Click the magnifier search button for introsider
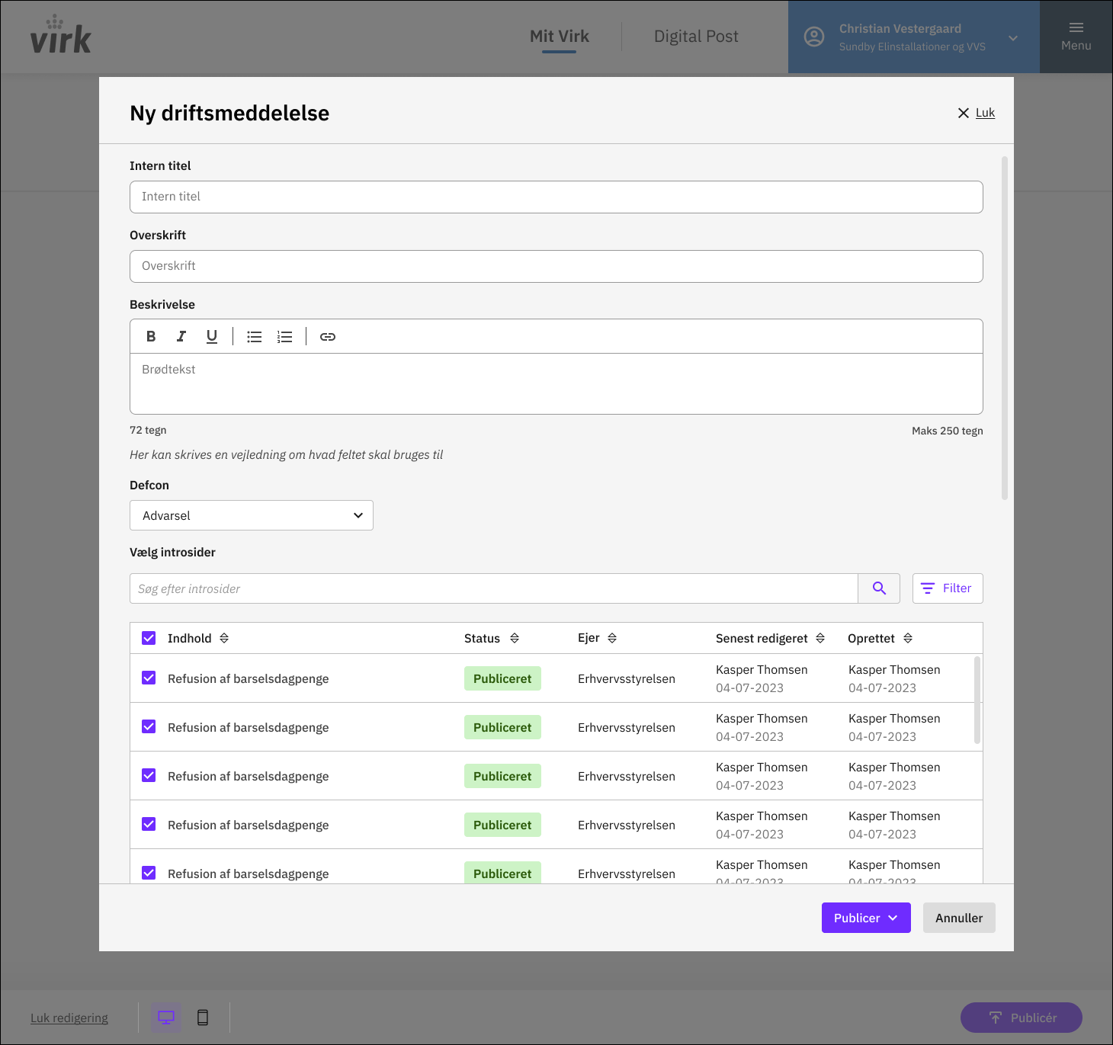Screen dimensions: 1113x1045 (x=879, y=588)
